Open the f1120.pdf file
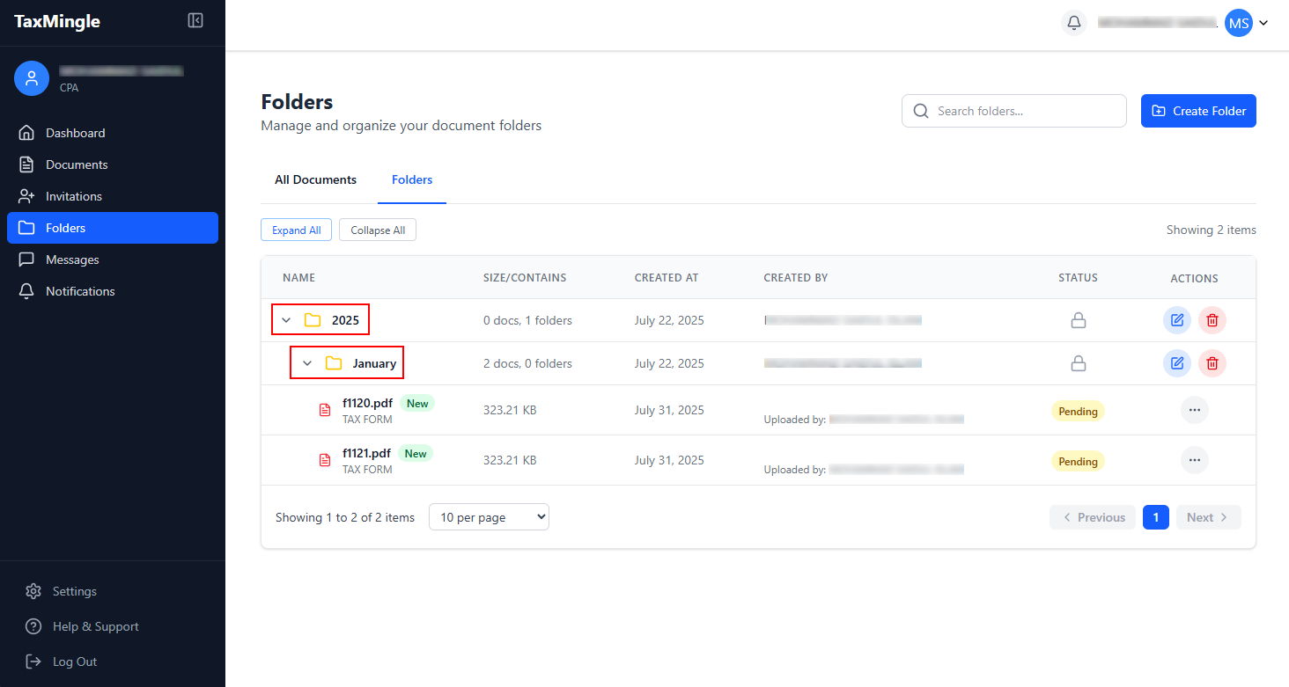 point(367,404)
